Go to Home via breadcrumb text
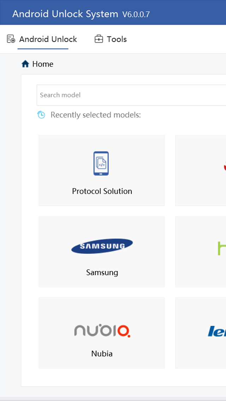 tap(43, 64)
